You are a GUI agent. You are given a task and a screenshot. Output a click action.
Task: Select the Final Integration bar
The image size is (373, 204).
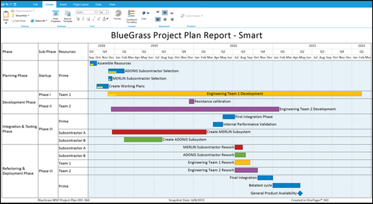pos(265,178)
